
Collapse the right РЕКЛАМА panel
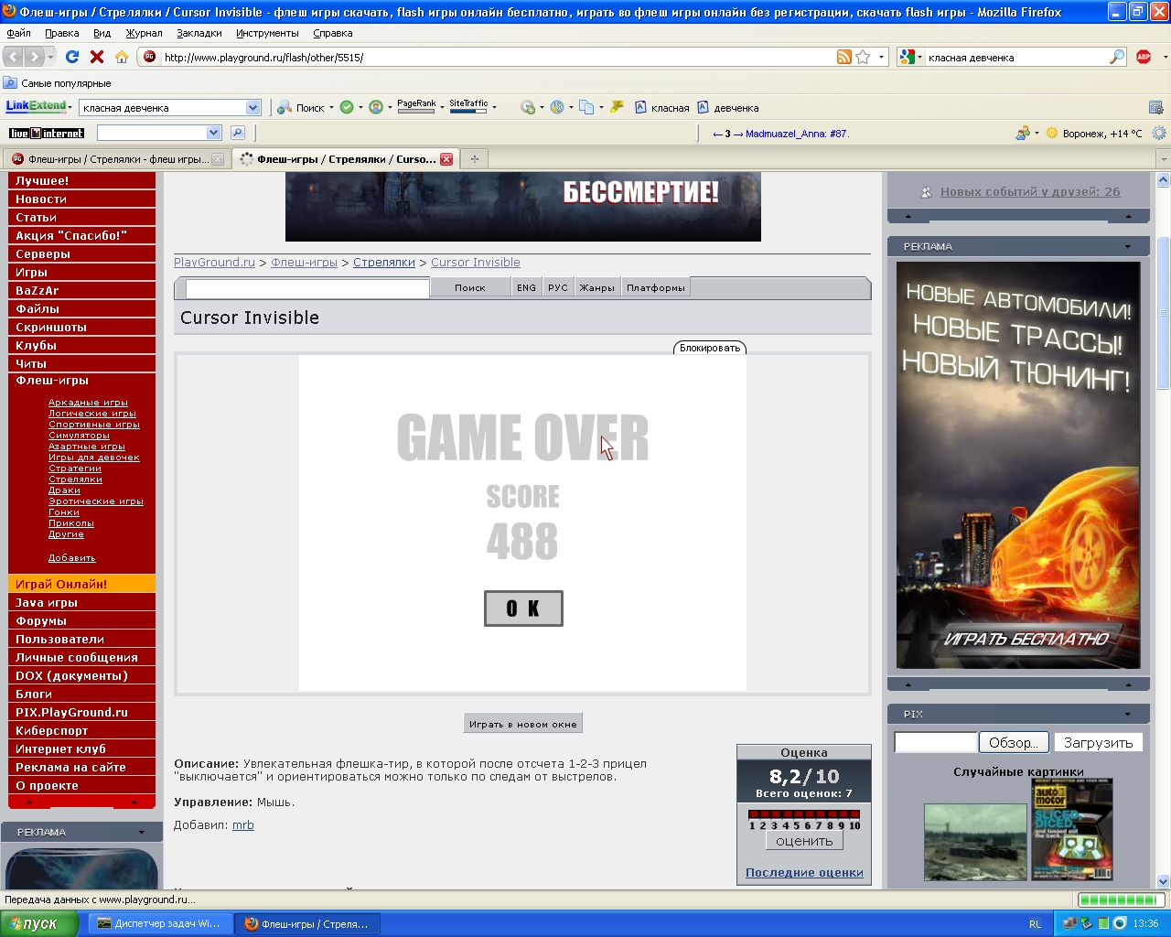pyautogui.click(x=1127, y=246)
